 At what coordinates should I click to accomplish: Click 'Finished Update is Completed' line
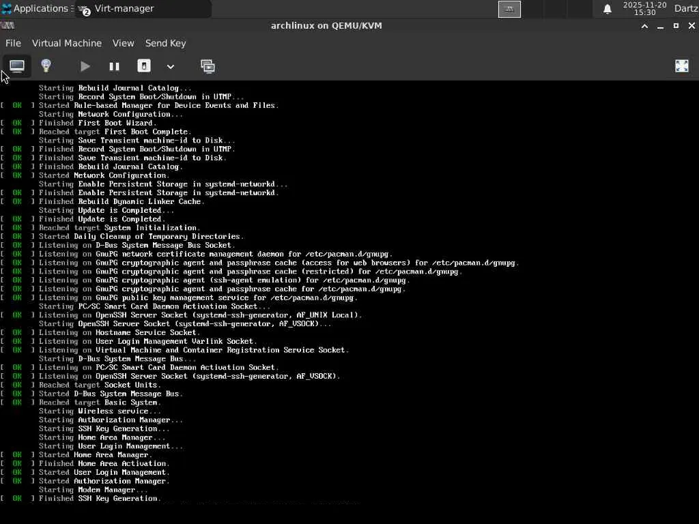(83, 219)
